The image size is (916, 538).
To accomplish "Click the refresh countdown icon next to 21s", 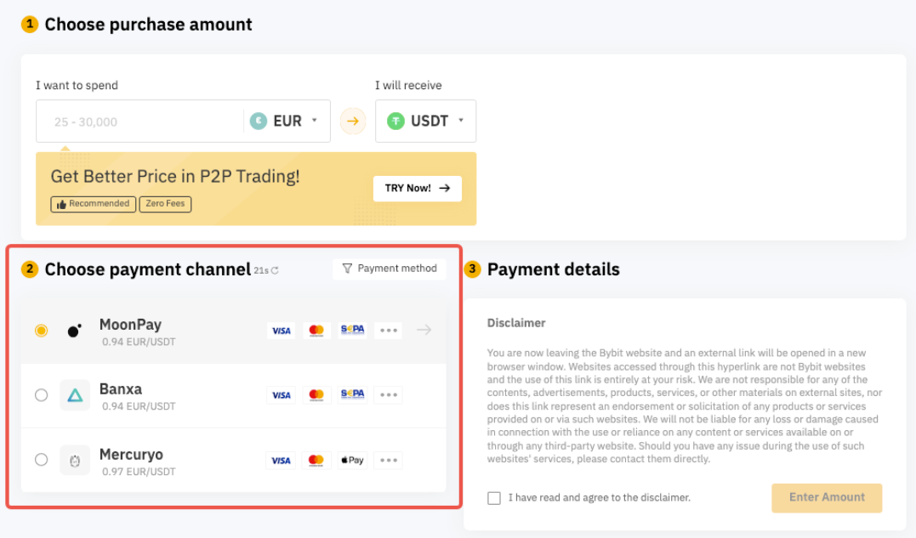I will [275, 271].
